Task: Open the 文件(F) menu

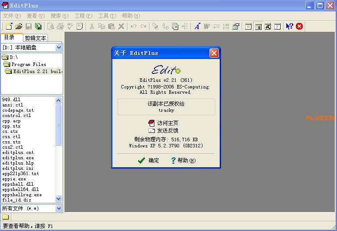Action: [x=12, y=16]
